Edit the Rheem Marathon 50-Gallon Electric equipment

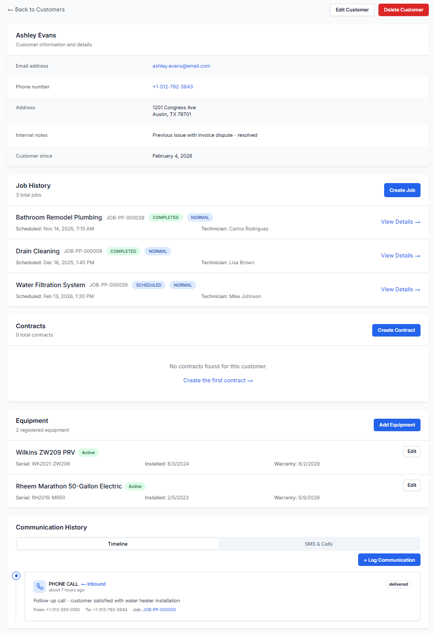pyautogui.click(x=412, y=485)
